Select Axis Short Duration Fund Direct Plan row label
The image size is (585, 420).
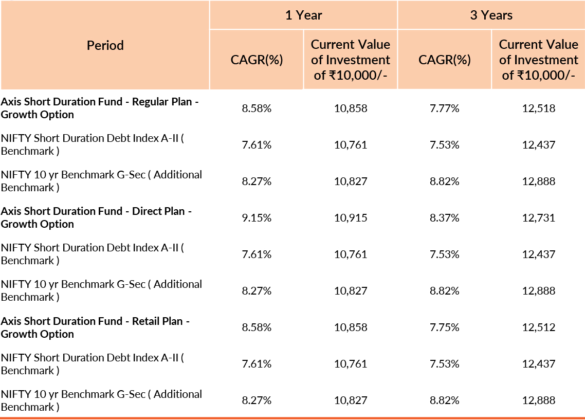[96, 217]
